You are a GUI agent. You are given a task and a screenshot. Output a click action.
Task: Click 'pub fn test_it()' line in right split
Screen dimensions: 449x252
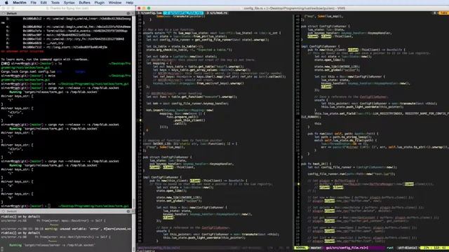[316, 164]
